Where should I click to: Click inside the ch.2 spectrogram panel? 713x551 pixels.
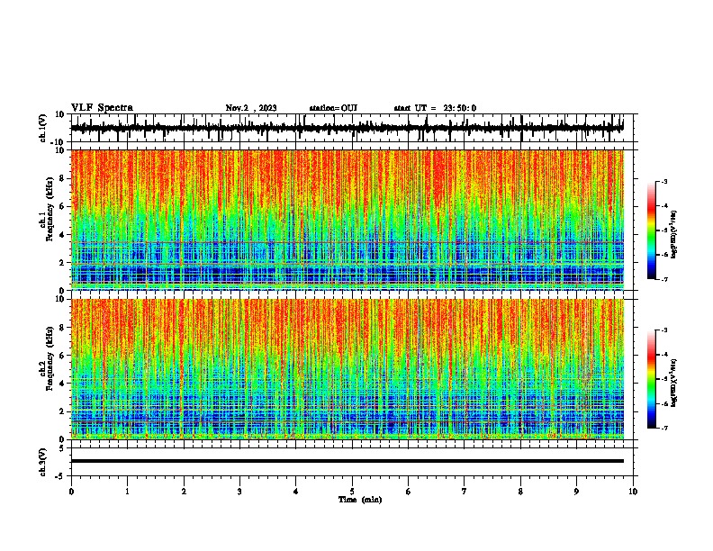(x=347, y=369)
